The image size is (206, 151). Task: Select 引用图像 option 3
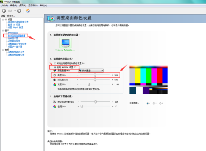(160, 103)
